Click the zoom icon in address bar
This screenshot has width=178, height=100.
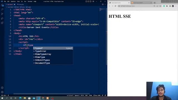point(154,6)
